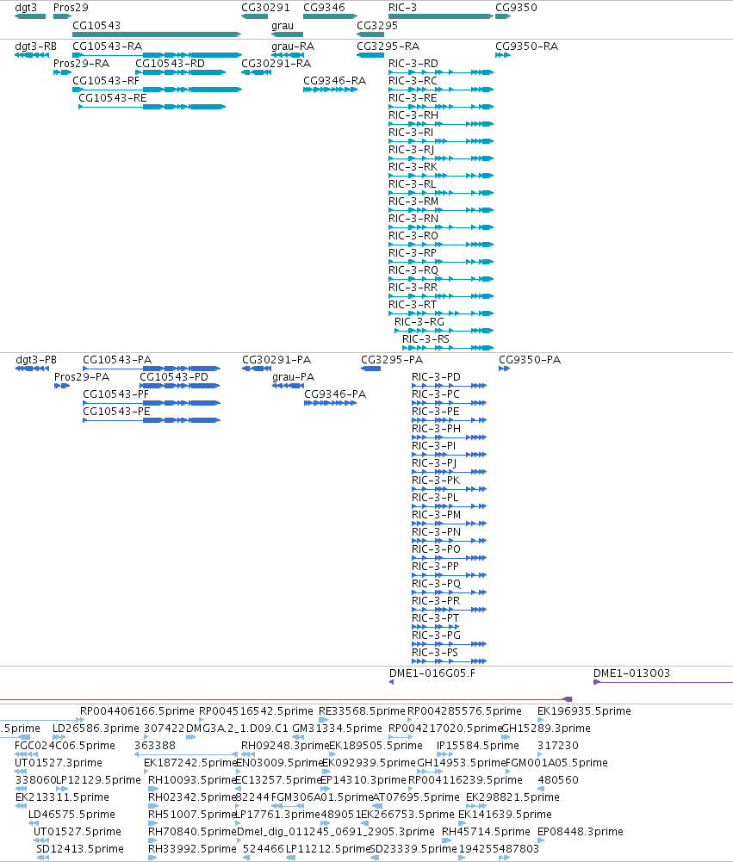Select protein RIC-3-PH
The height and width of the screenshot is (862, 733).
pos(450,437)
